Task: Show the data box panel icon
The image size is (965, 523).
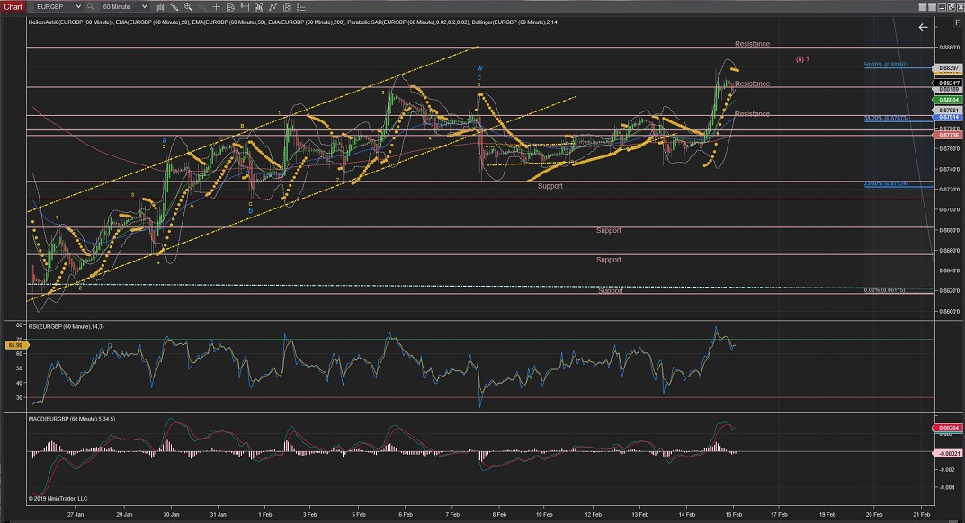Action: coord(230,6)
